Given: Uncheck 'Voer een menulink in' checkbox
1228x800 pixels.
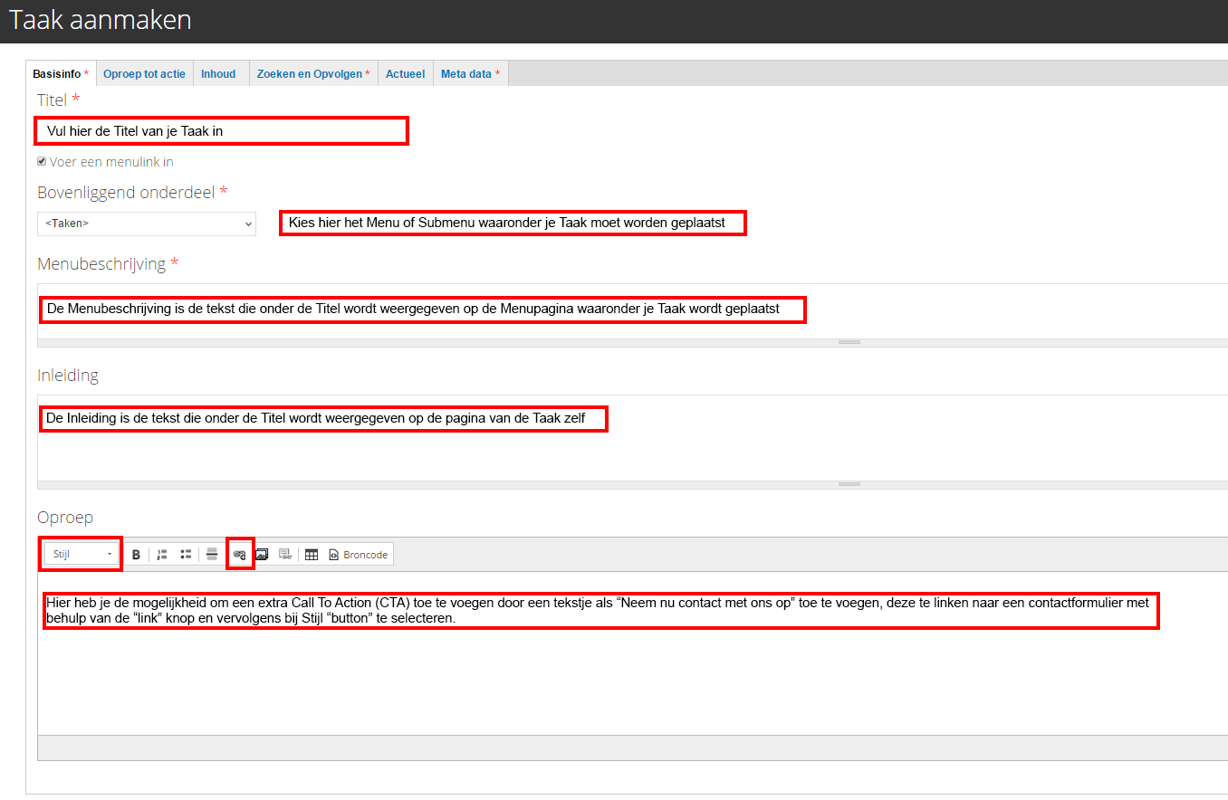Looking at the screenshot, I should [x=42, y=162].
